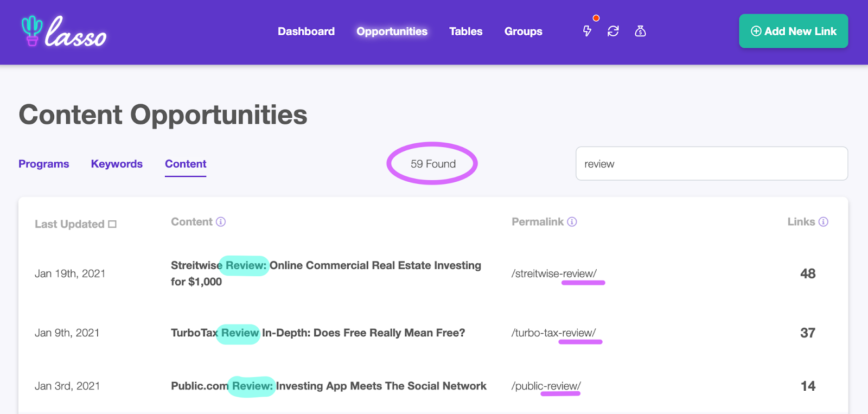The width and height of the screenshot is (868, 414).
Task: Click the '59 Found' results count
Action: coord(433,164)
